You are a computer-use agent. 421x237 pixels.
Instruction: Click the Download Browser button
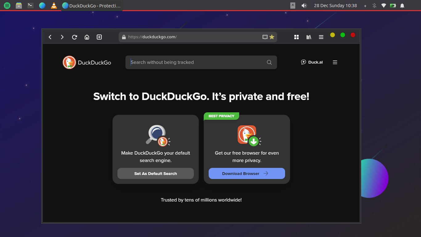[247, 173]
